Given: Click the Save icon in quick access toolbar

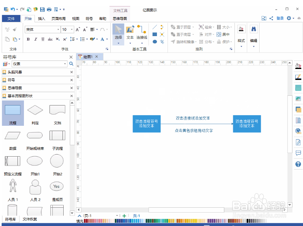Looking at the screenshot, I should (x=42, y=9).
